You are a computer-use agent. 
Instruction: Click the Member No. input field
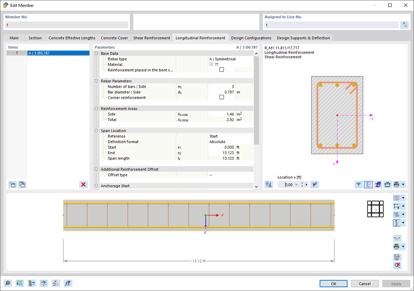pyautogui.click(x=66, y=25)
